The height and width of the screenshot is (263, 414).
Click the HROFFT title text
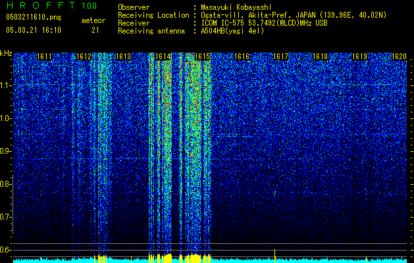click(41, 5)
